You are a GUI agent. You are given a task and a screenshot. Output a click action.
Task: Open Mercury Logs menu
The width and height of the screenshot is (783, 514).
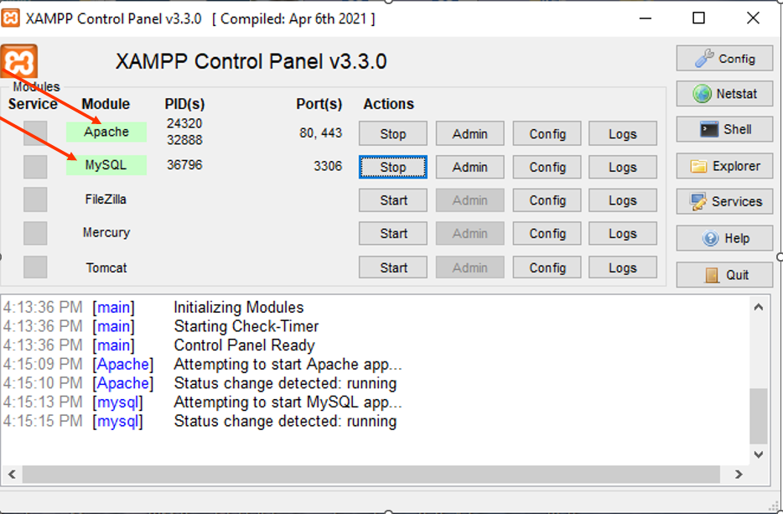[x=623, y=233]
